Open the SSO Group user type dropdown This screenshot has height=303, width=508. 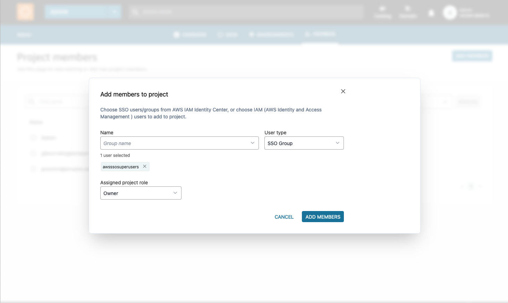click(x=304, y=143)
